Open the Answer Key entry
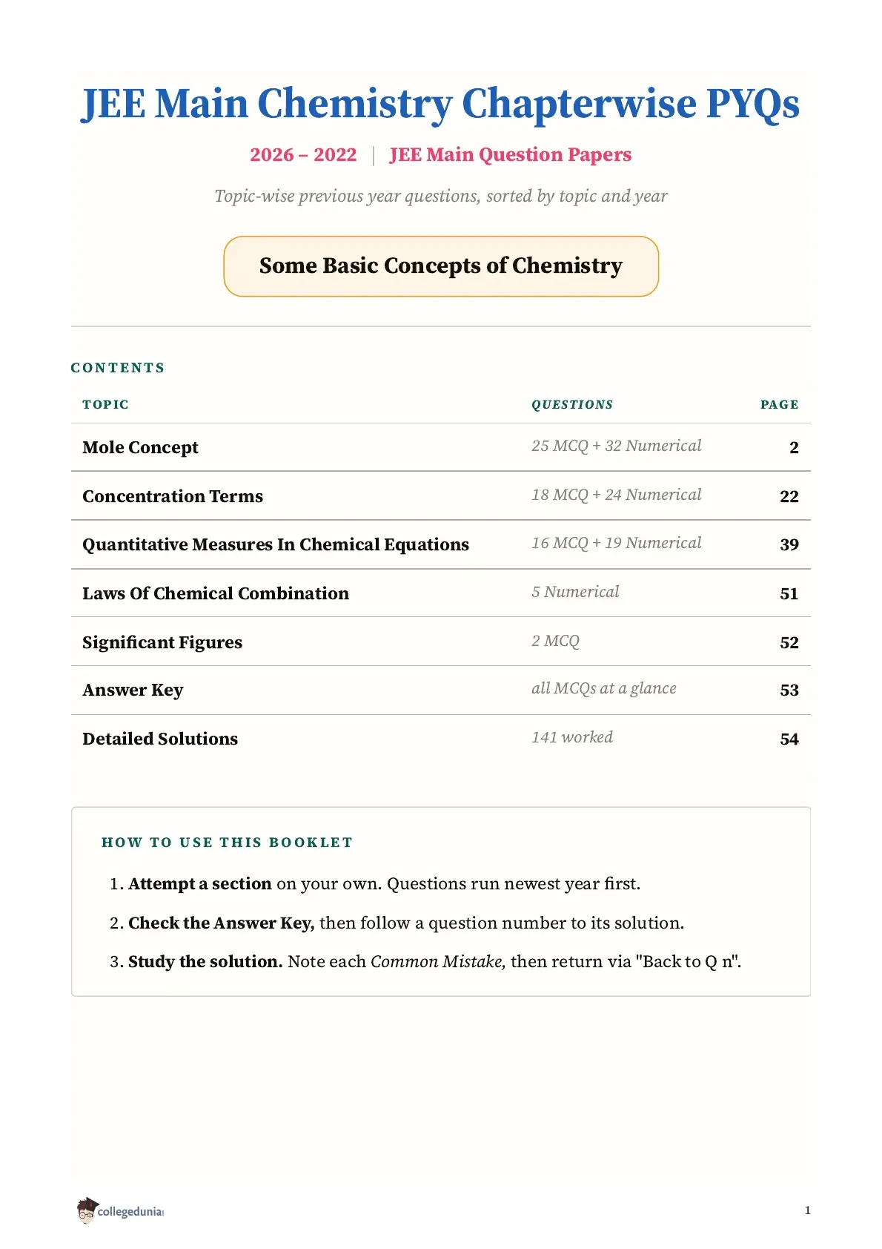 coord(133,690)
